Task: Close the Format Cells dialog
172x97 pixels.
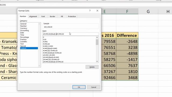Action: [x=97, y=11]
